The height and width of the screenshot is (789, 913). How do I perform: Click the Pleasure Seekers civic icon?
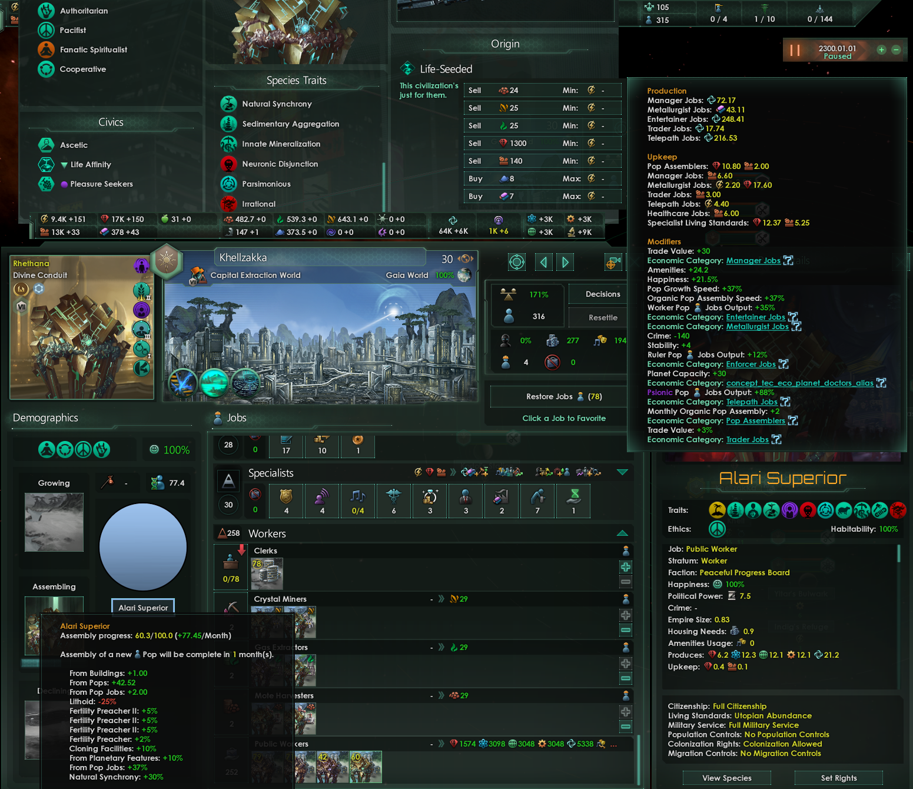(x=46, y=184)
